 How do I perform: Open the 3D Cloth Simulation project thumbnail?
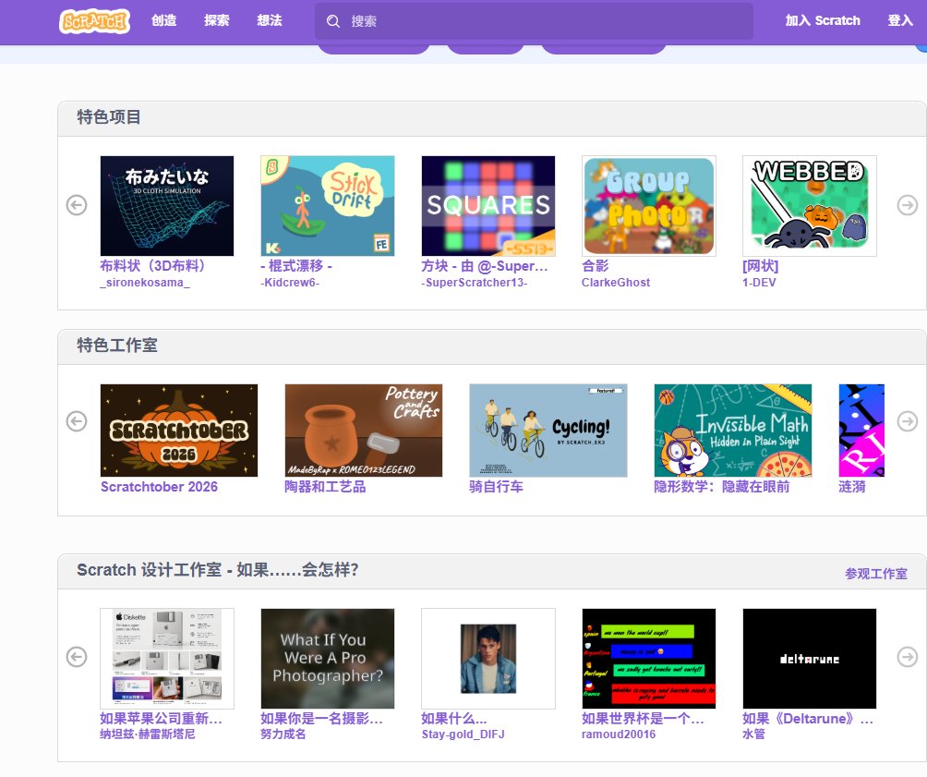coord(167,206)
